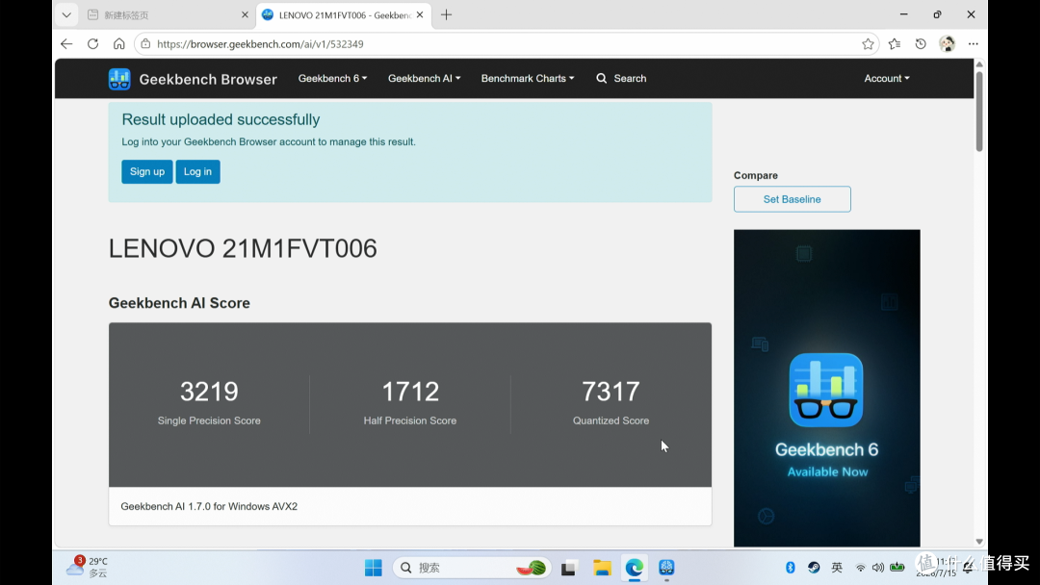Close the 新建标签页 tab
The height and width of the screenshot is (585, 1040).
pyautogui.click(x=245, y=14)
